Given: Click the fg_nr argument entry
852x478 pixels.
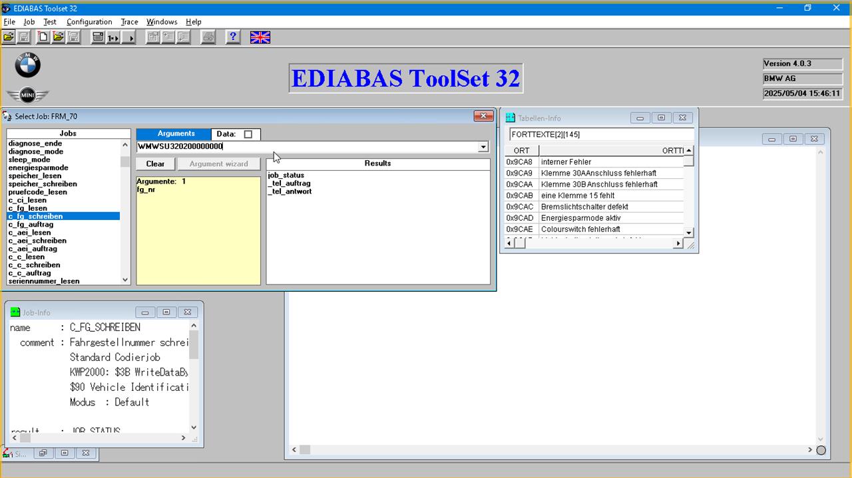Looking at the screenshot, I should [x=146, y=189].
